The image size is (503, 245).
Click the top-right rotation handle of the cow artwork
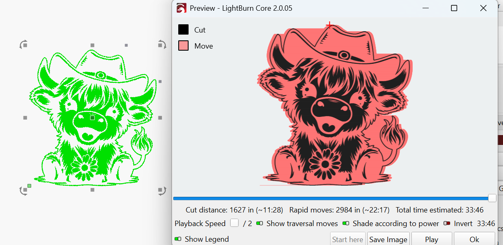(162, 44)
